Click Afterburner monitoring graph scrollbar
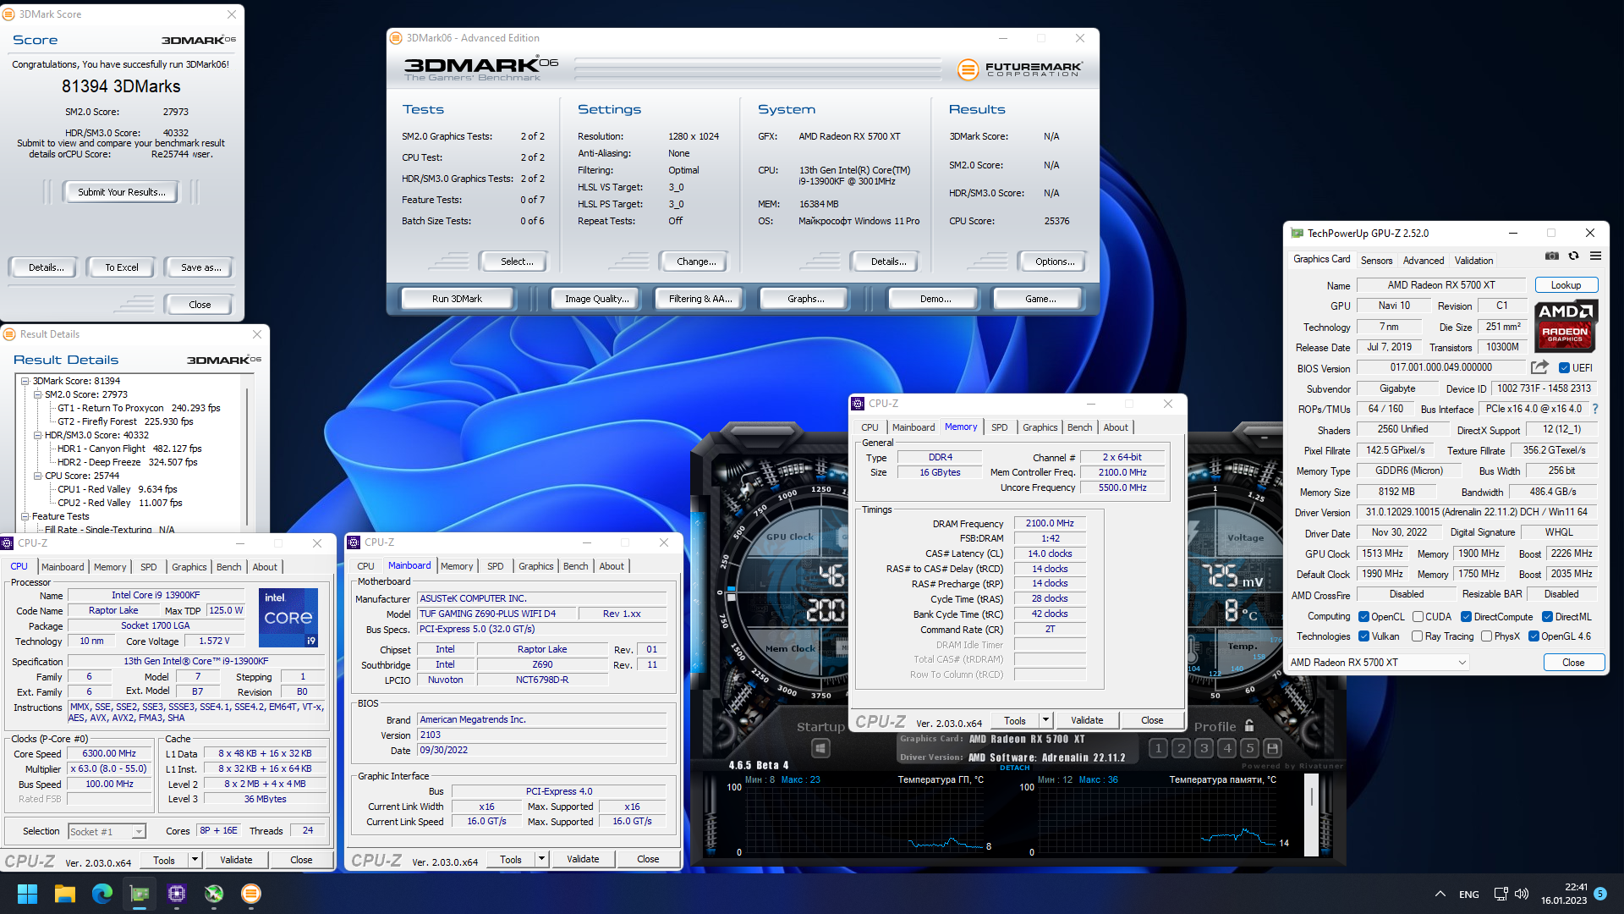1624x914 pixels. 1312,817
